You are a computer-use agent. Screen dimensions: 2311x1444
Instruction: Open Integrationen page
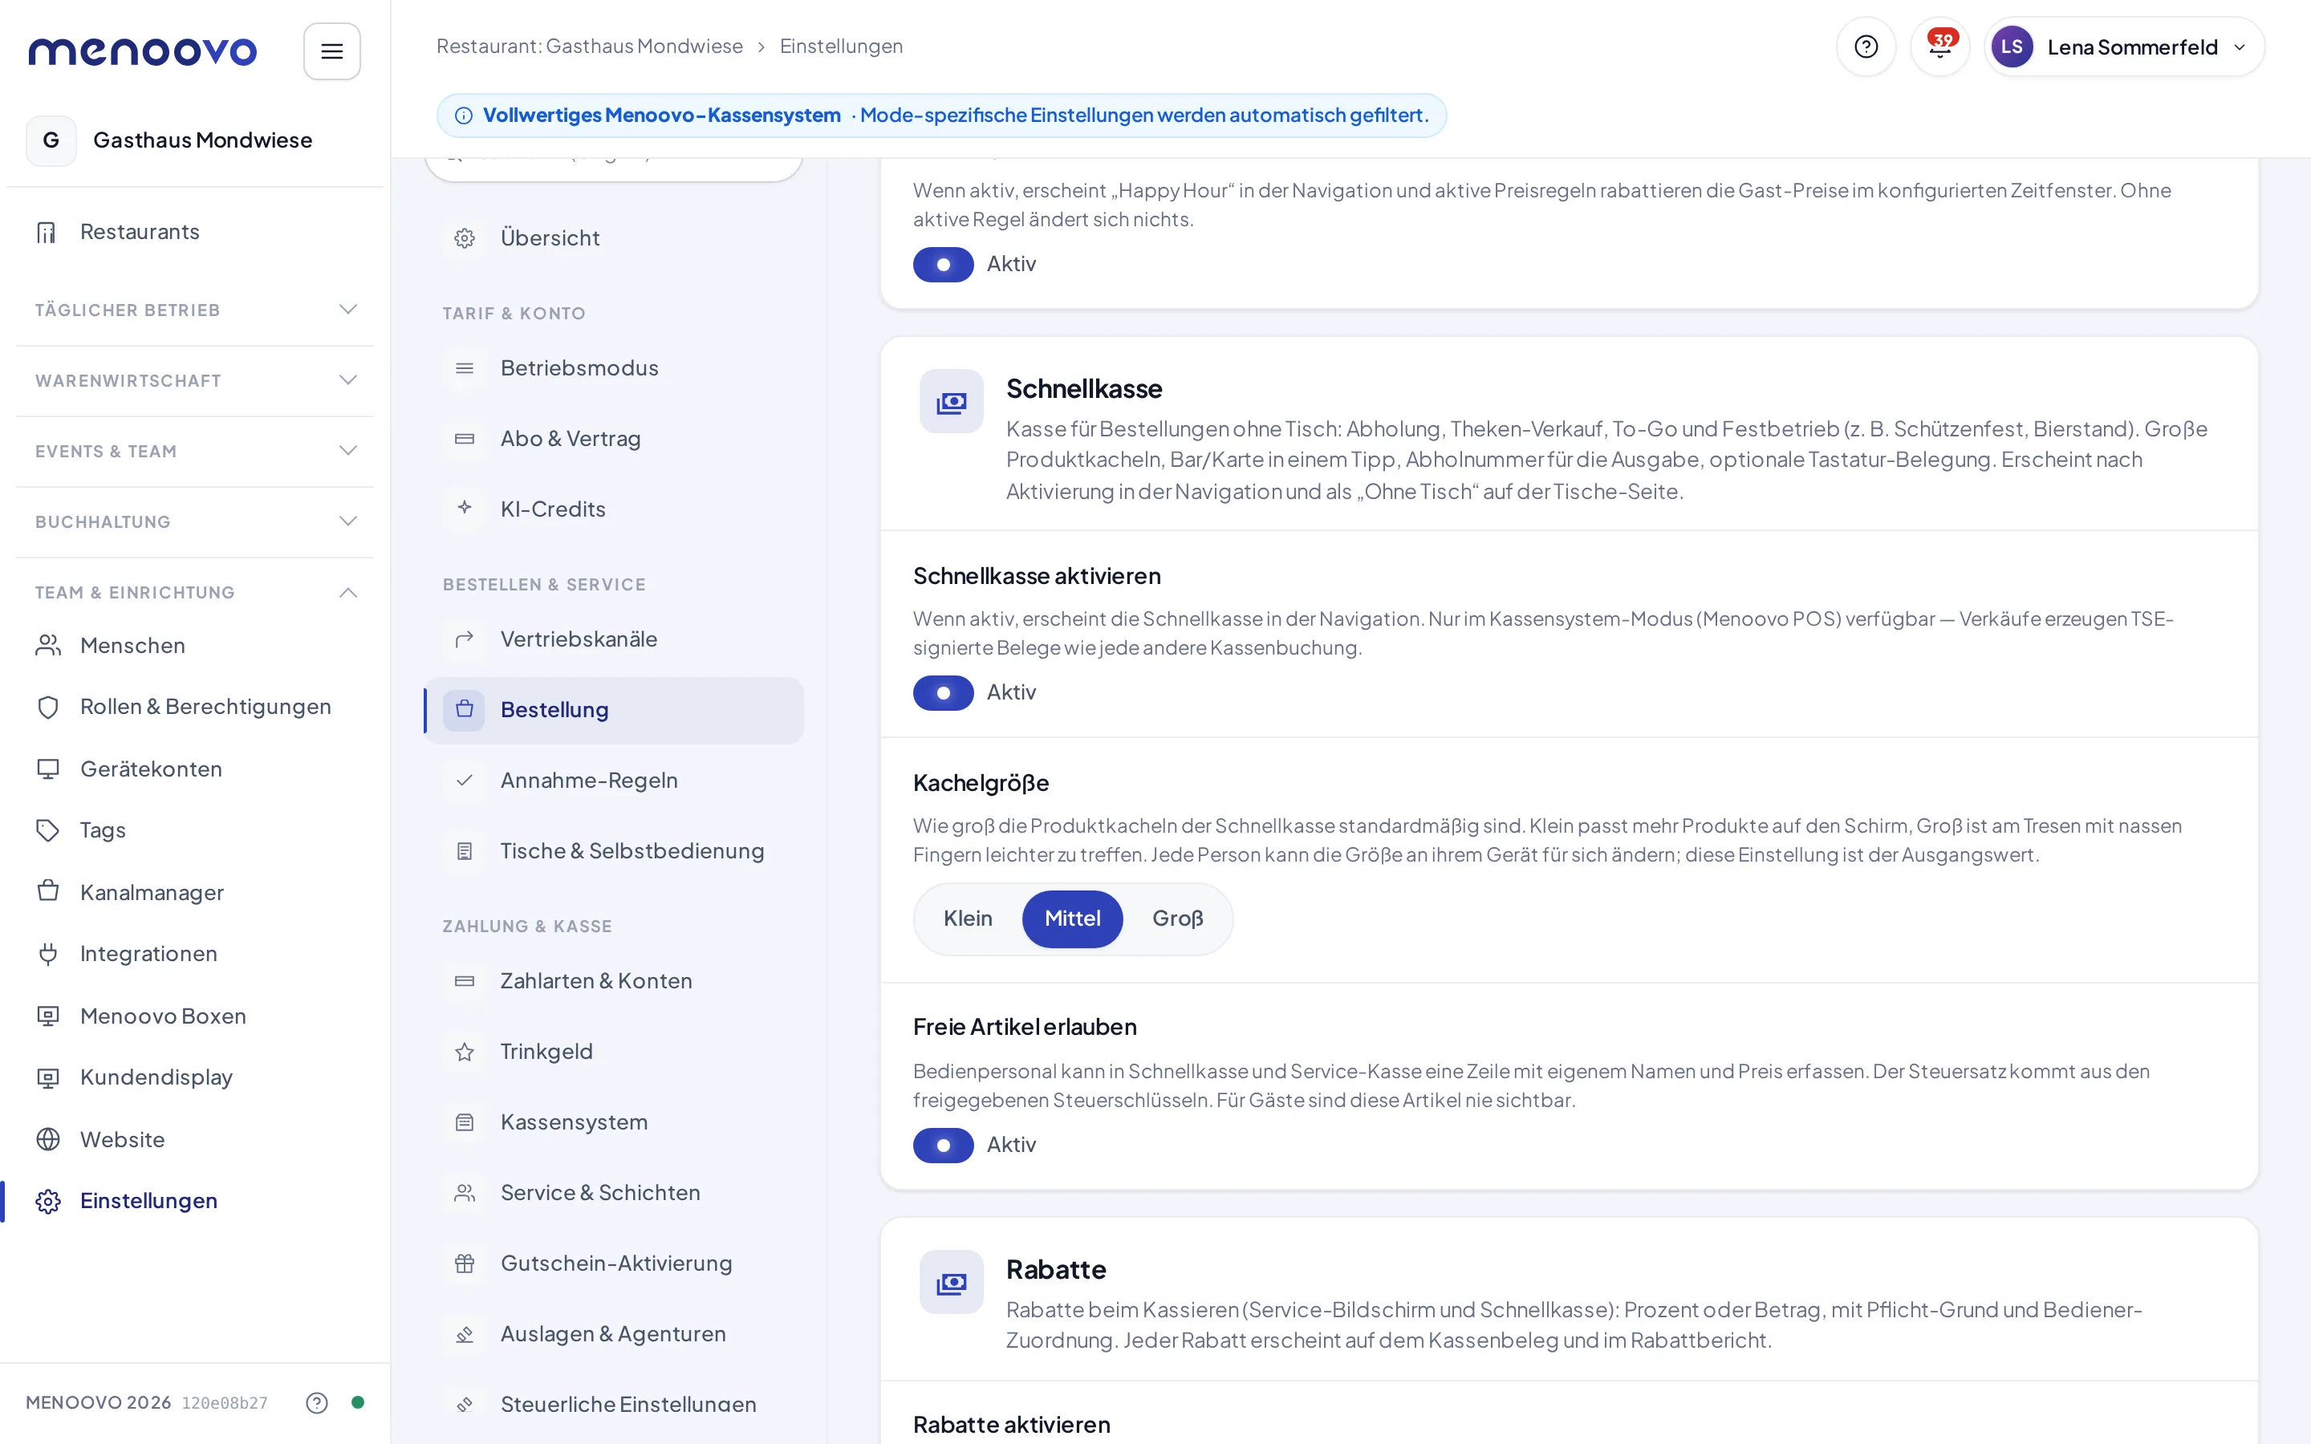coord(195,954)
